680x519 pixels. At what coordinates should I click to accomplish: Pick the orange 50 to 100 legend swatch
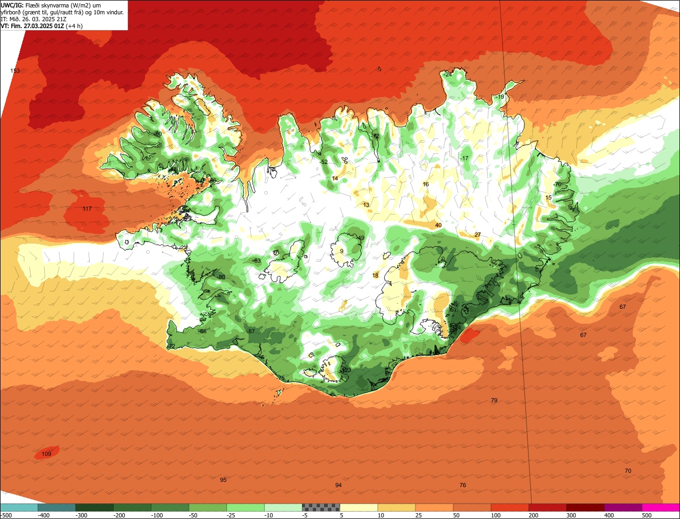click(472, 507)
